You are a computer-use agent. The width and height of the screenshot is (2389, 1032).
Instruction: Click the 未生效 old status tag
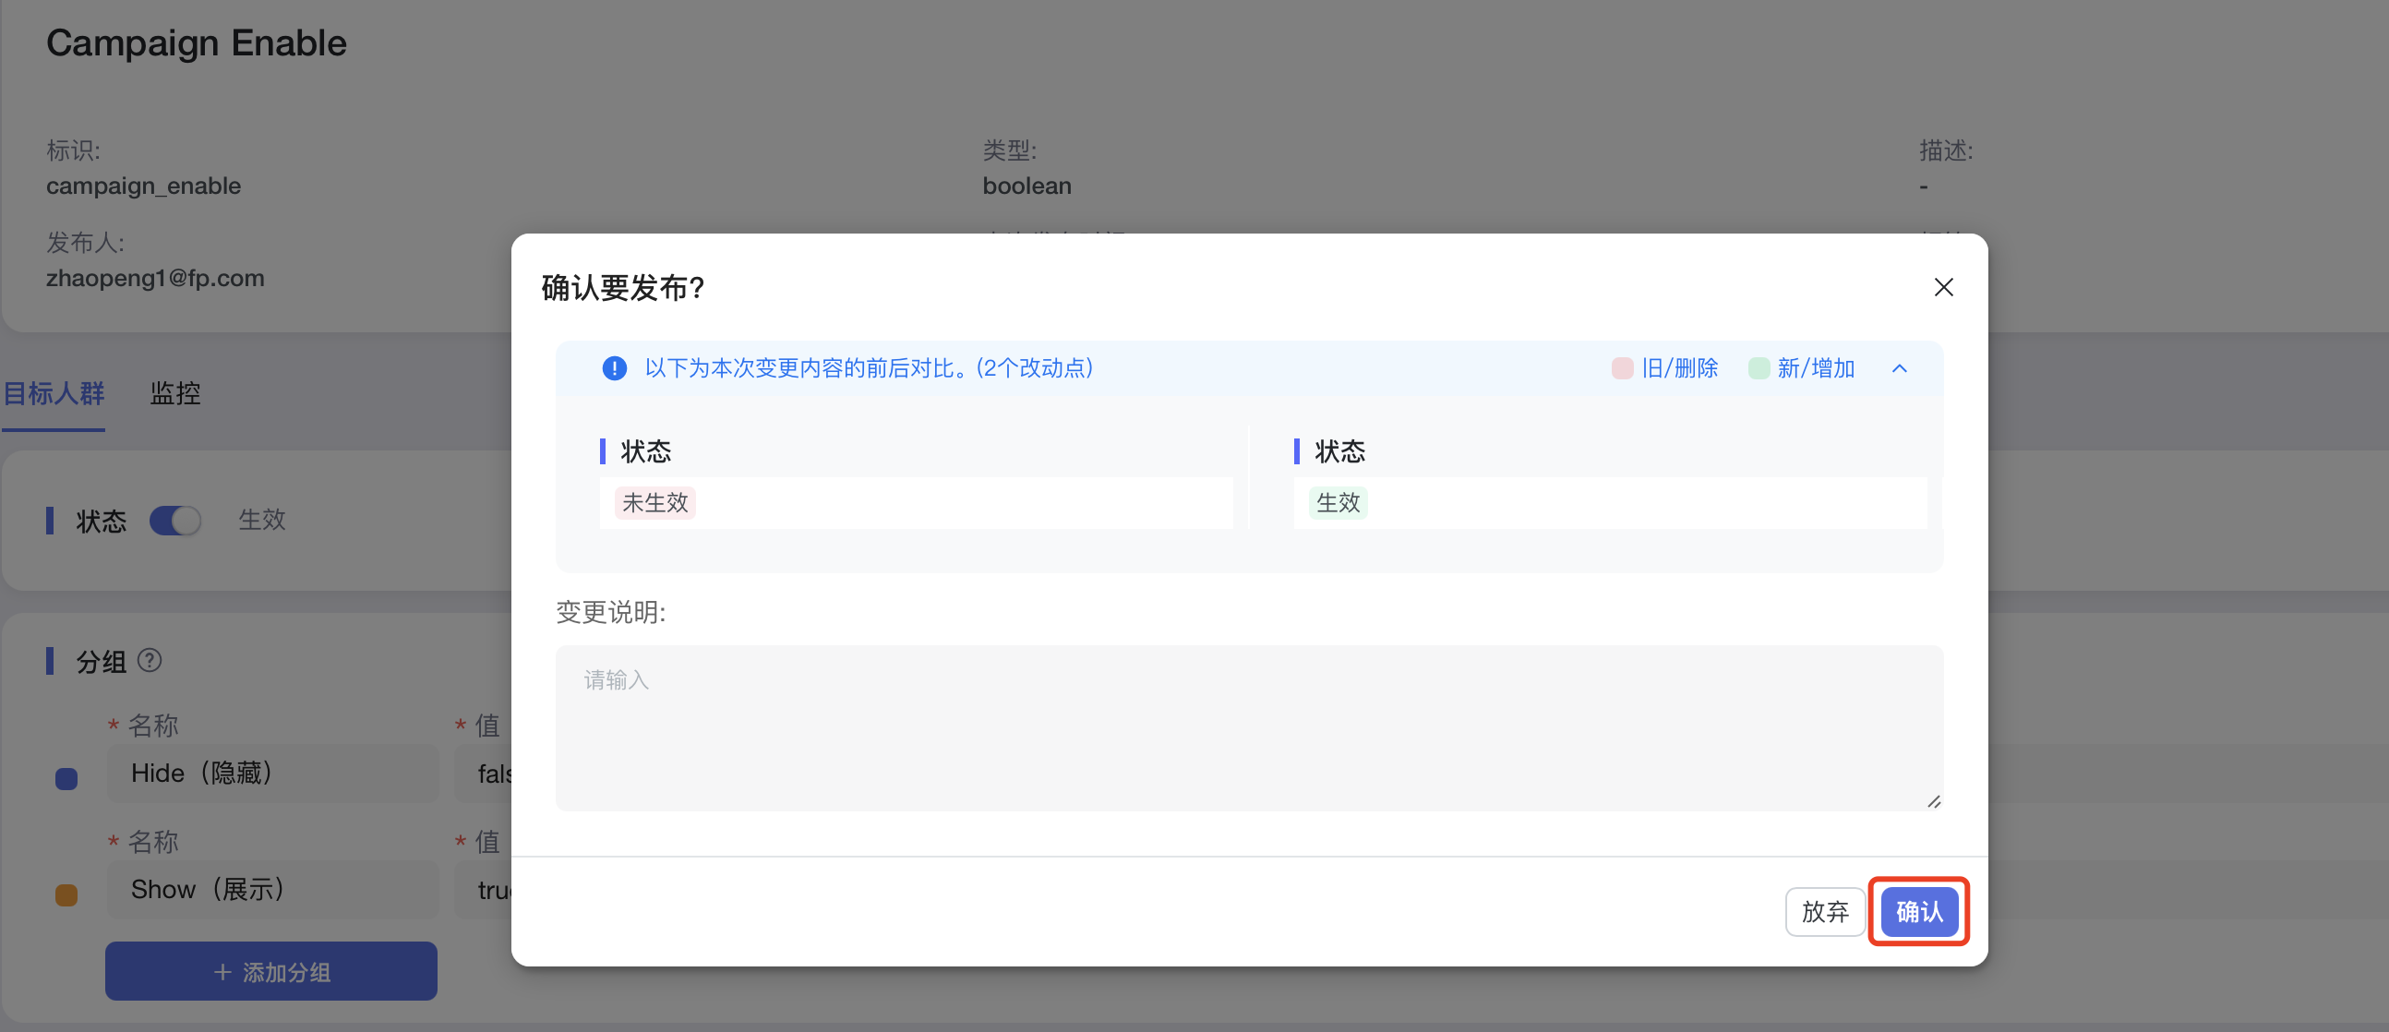point(654,502)
